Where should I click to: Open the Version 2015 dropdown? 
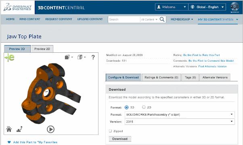[180, 122]
